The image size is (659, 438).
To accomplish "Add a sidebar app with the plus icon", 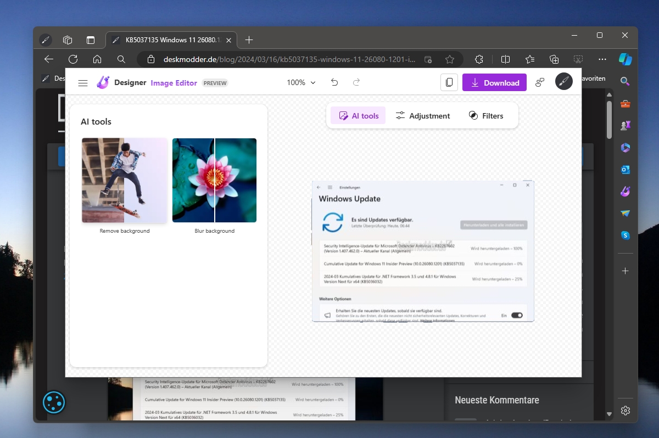I will [x=625, y=271].
